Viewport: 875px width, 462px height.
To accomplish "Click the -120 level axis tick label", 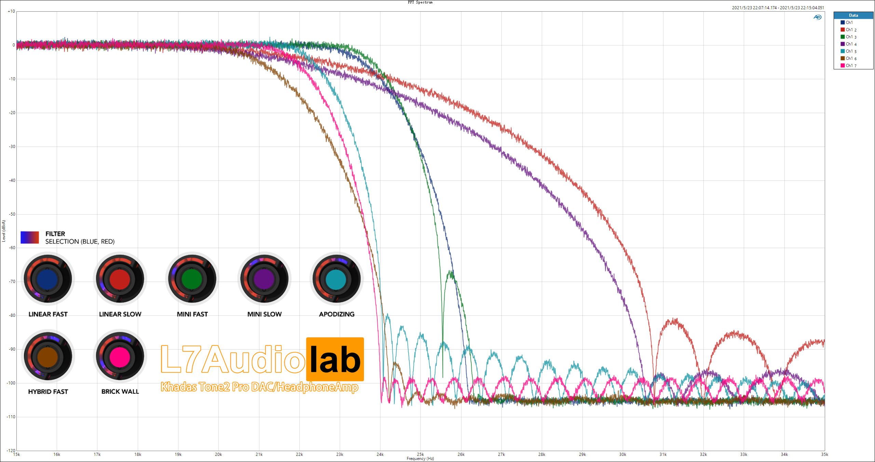I will click(11, 451).
